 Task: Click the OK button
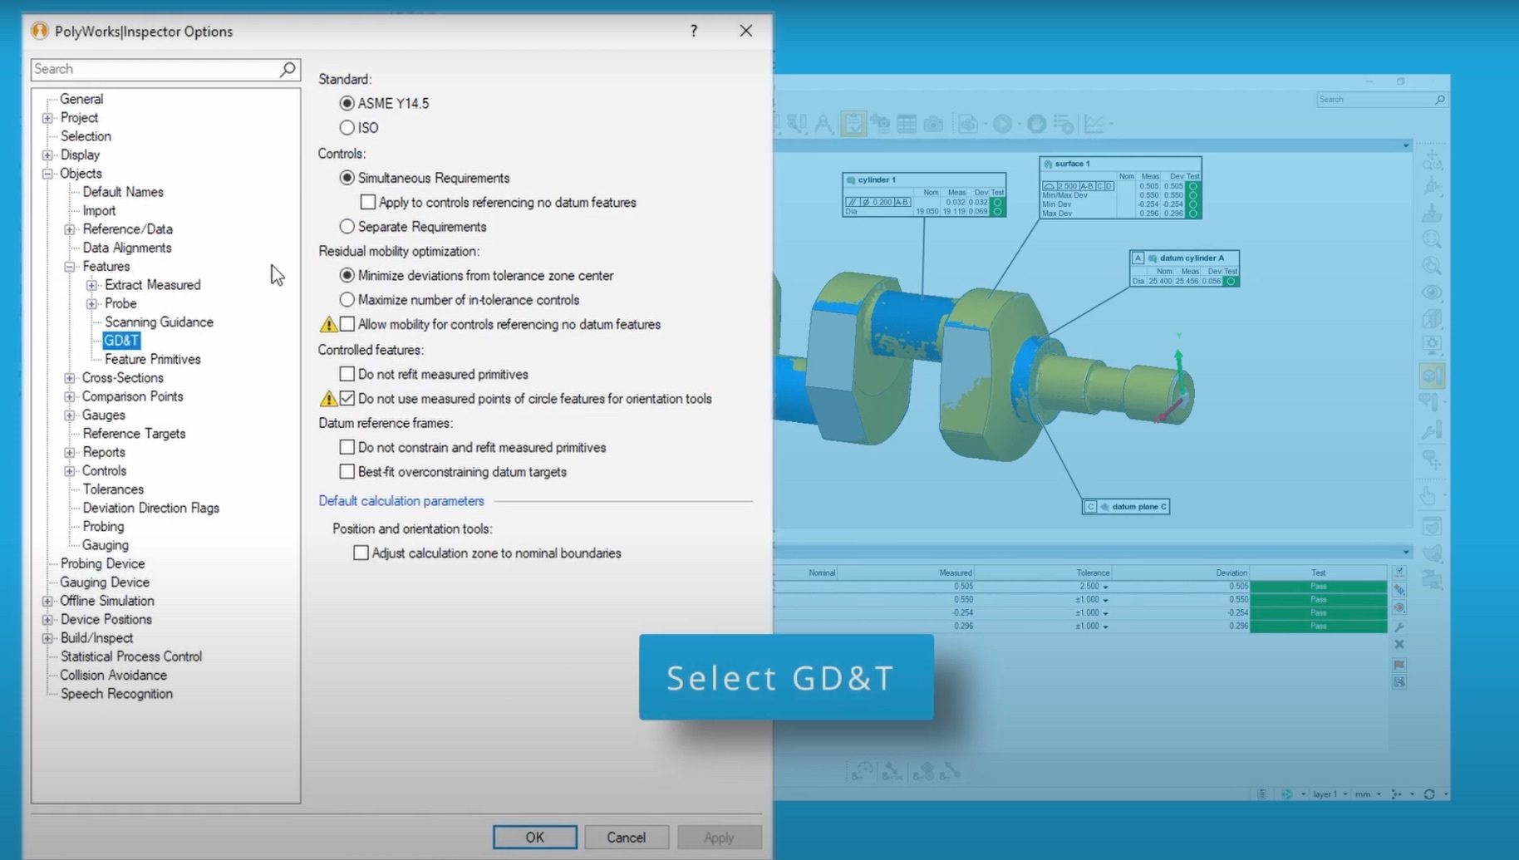[534, 837]
